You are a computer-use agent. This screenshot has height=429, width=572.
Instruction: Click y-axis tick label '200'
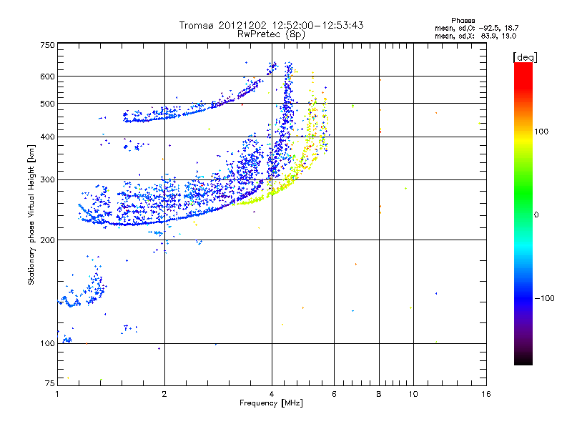pyautogui.click(x=47, y=240)
